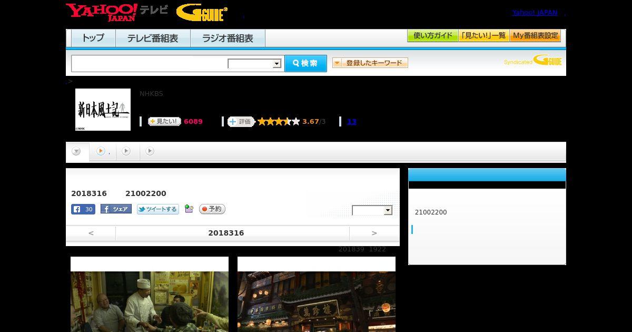Go to previous date with the < arrow
The width and height of the screenshot is (632, 332).
(91, 233)
